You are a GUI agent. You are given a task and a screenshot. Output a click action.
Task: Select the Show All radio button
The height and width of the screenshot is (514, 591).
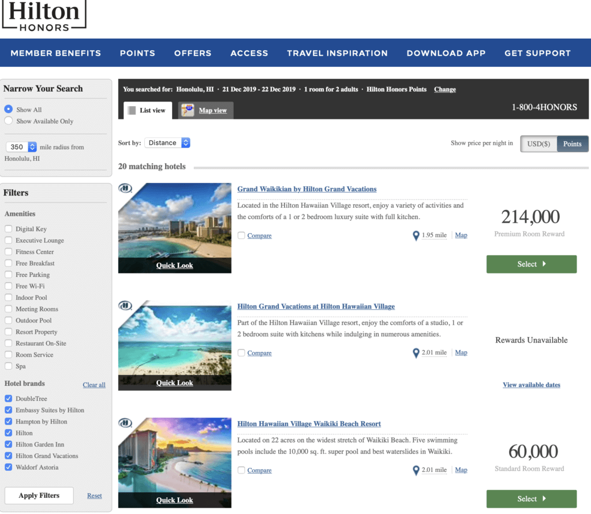point(8,109)
